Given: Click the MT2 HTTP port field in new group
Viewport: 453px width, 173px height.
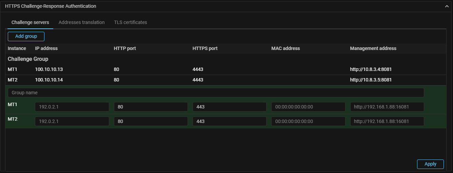Looking at the screenshot, I should (151, 121).
